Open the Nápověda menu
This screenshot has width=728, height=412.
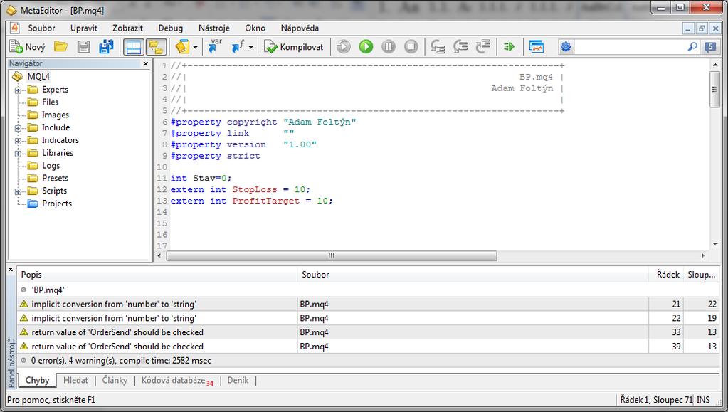click(300, 28)
